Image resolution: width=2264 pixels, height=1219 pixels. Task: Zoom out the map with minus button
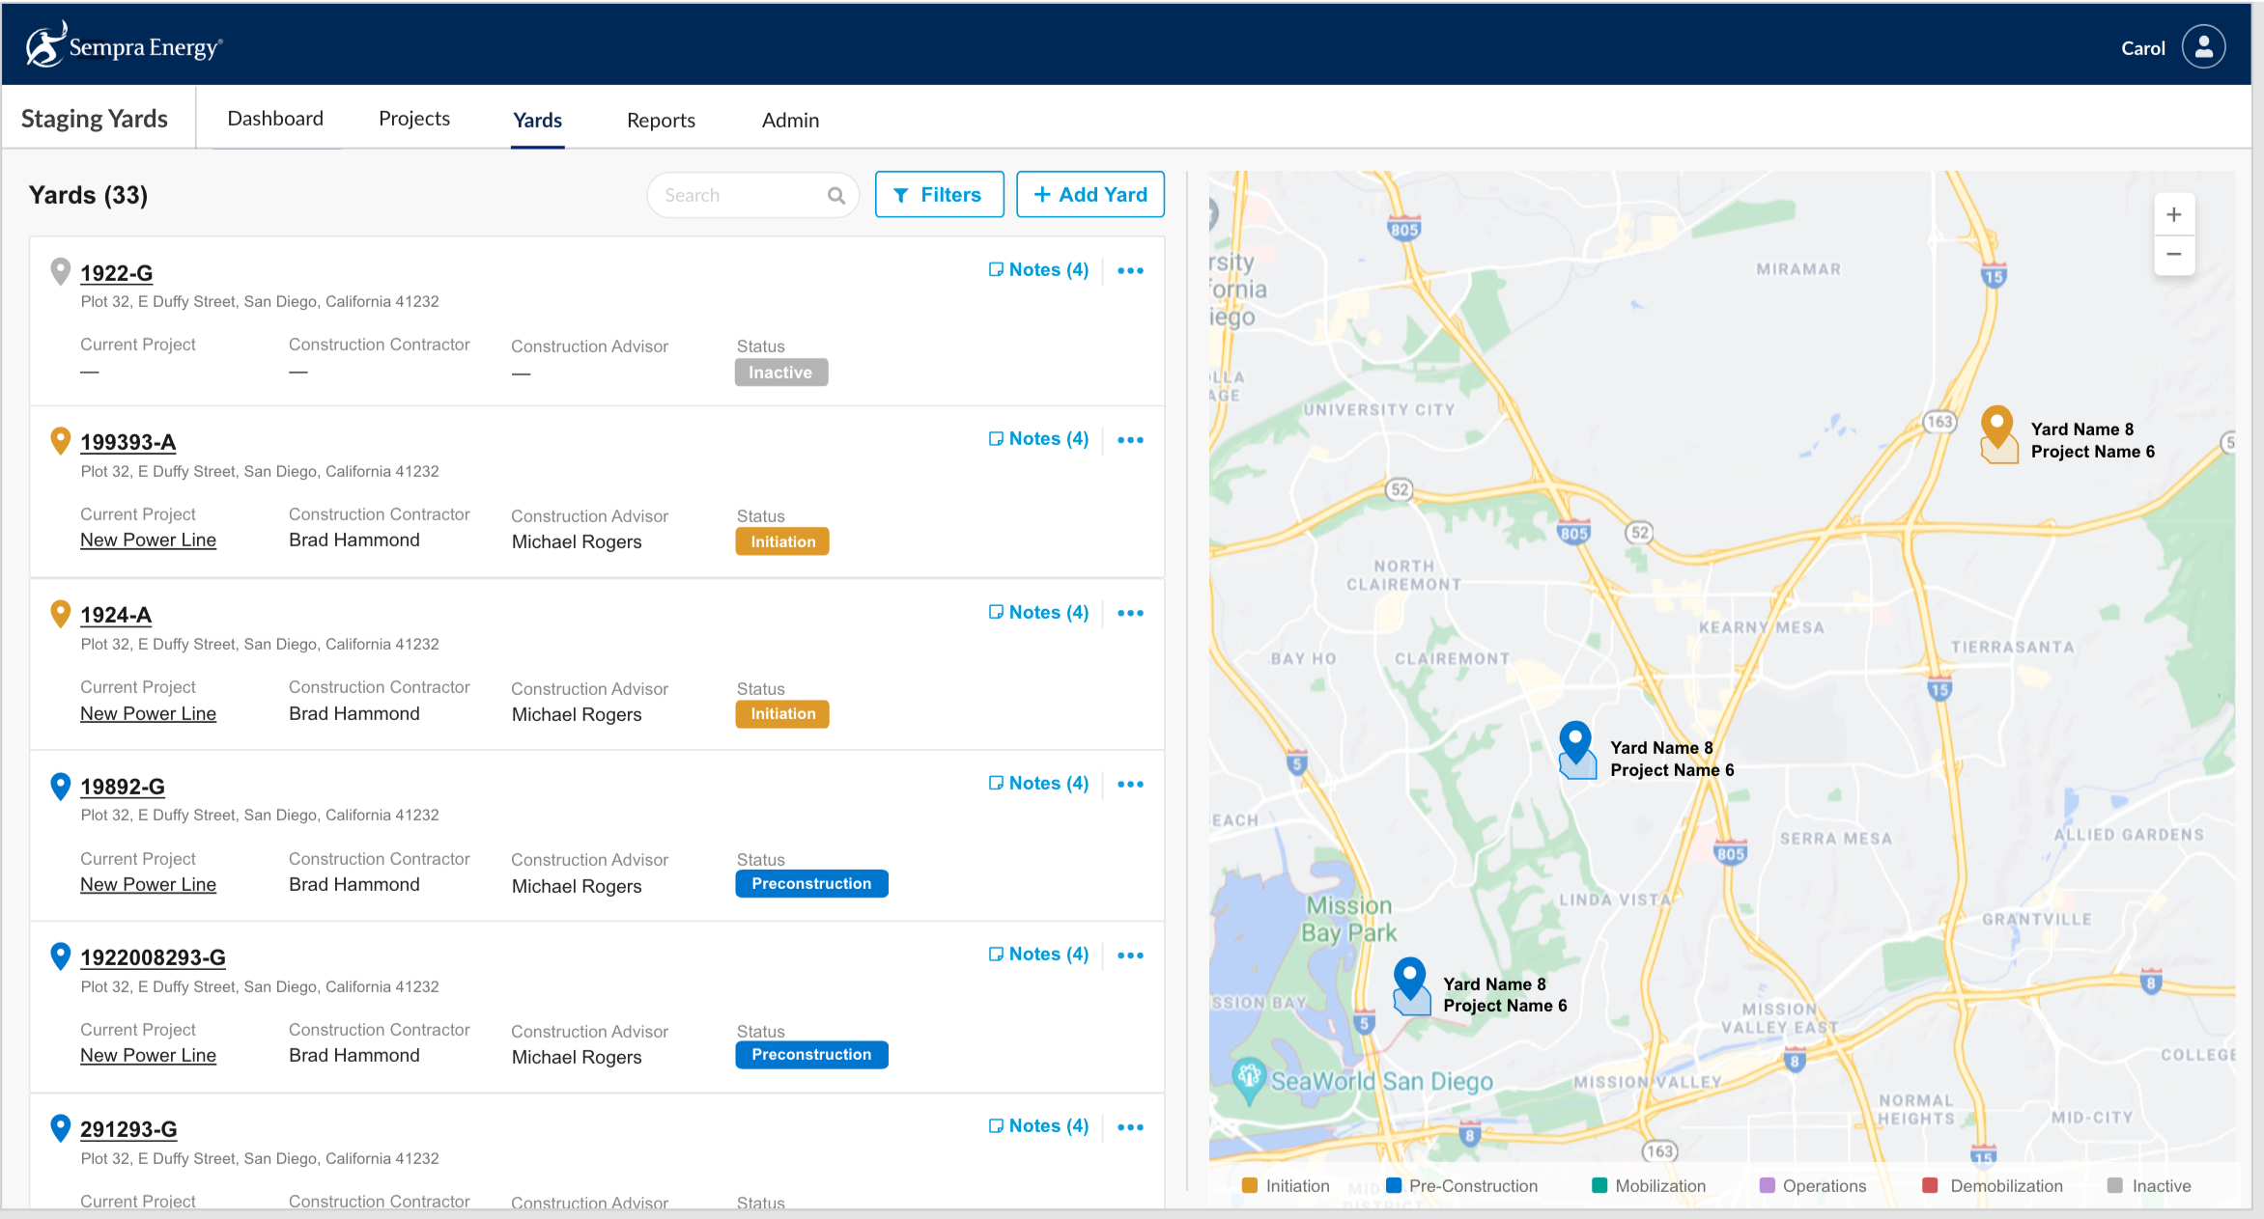click(2173, 255)
